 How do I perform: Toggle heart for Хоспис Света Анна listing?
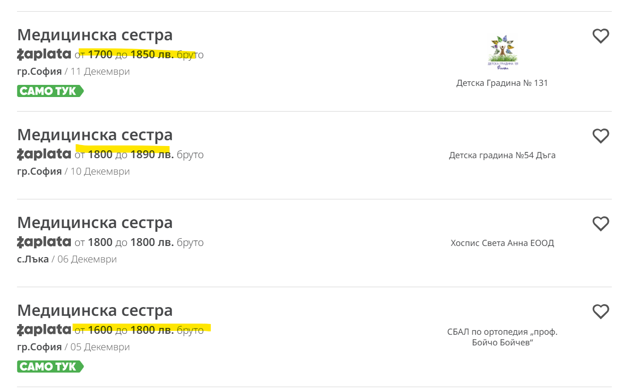pos(601,224)
